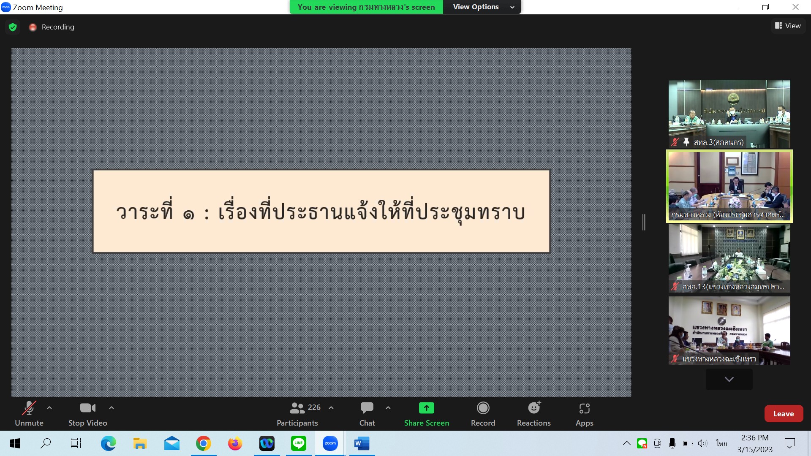Screen dimensions: 811x456
Task: Leave the meeting
Action: coord(783,414)
